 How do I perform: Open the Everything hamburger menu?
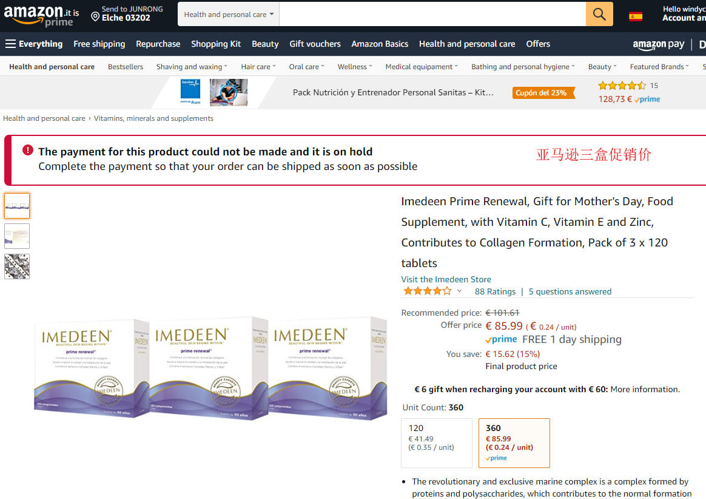click(x=34, y=44)
